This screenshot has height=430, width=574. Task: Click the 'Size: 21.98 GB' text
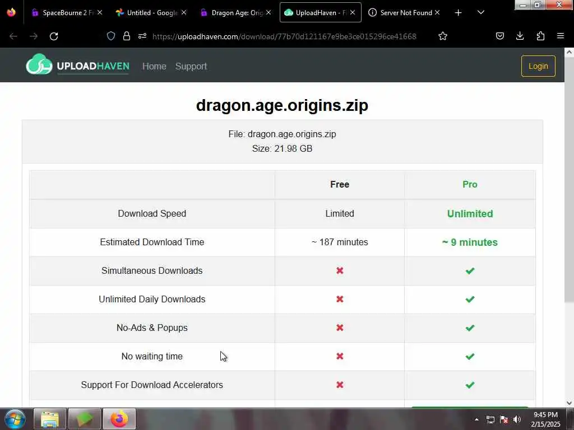pyautogui.click(x=283, y=148)
